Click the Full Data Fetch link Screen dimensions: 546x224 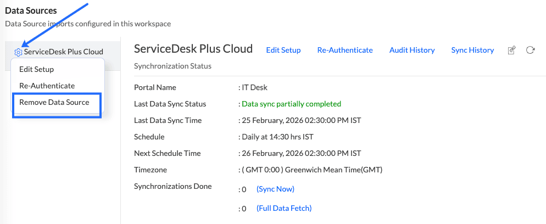[x=284, y=208]
